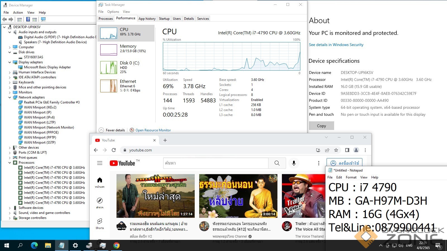Launch Microsoft Edge from the taskbar
The height and width of the screenshot is (251, 447).
pos(34,245)
